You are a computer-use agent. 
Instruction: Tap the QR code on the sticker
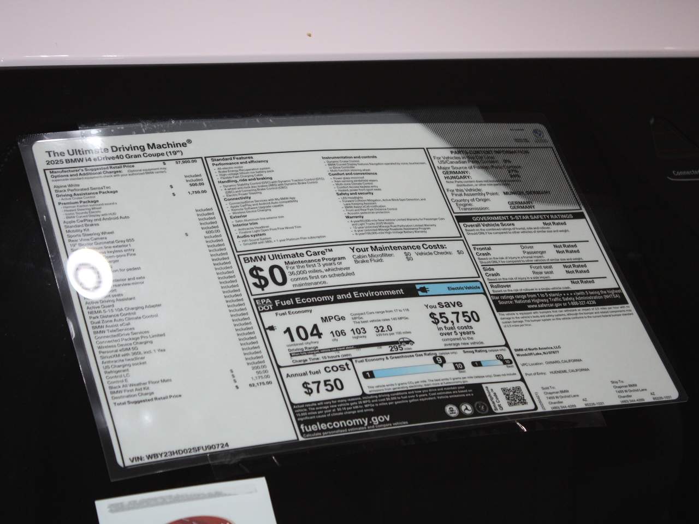(516, 397)
